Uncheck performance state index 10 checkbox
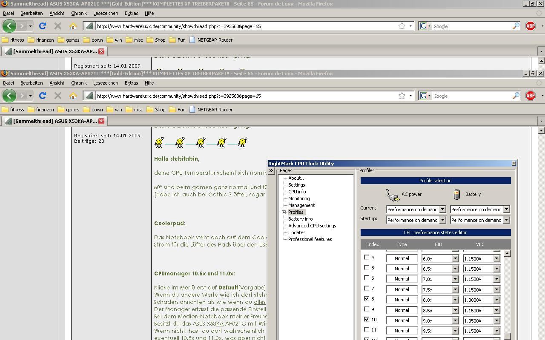This screenshot has width=545, height=340. coord(367,320)
